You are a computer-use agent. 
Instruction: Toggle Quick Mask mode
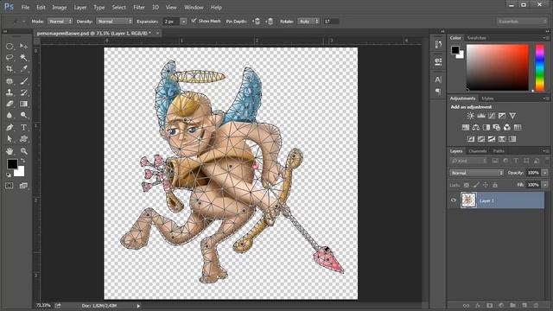click(10, 186)
